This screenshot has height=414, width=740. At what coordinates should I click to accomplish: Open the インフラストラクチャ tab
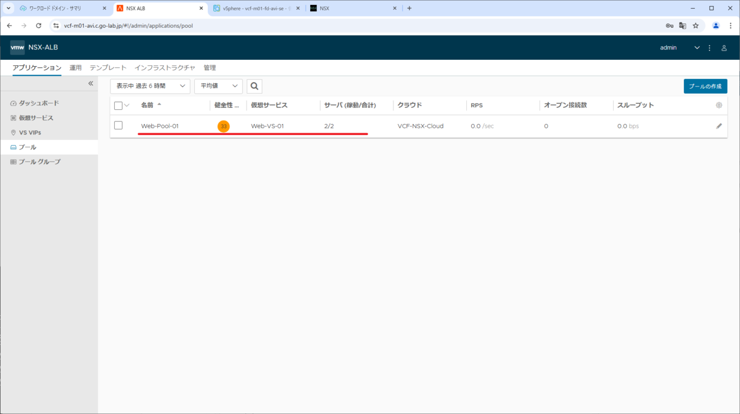(x=165, y=68)
